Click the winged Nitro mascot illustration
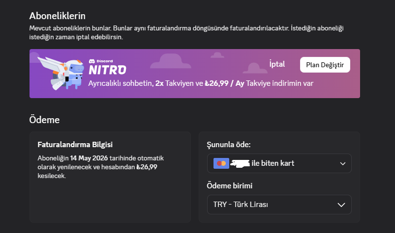This screenshot has width=395, height=233. [61, 73]
